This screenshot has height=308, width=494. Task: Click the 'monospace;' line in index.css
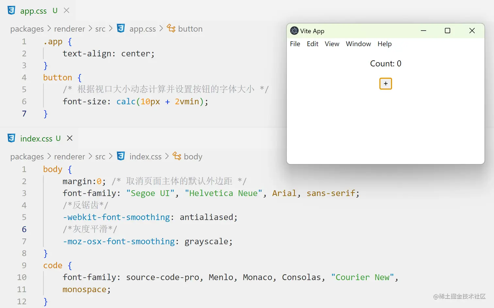[87, 290]
